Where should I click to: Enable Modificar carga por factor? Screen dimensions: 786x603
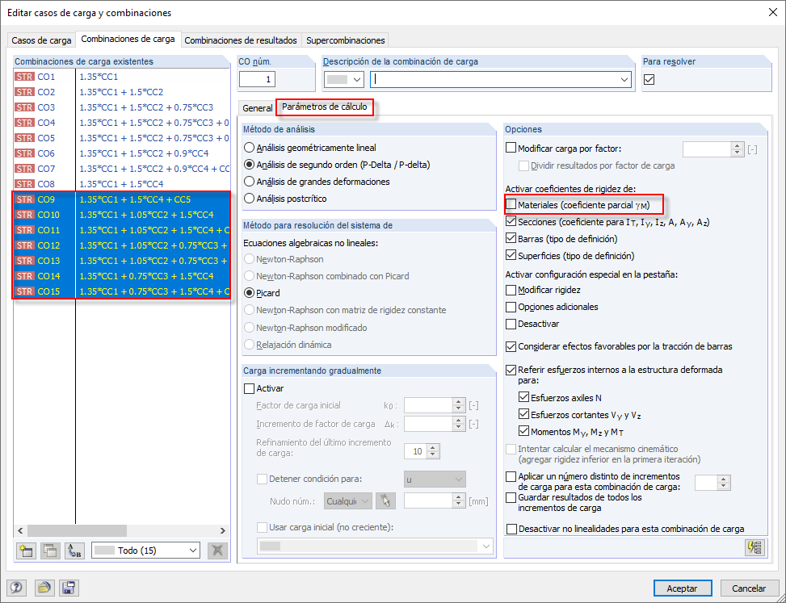pos(511,146)
